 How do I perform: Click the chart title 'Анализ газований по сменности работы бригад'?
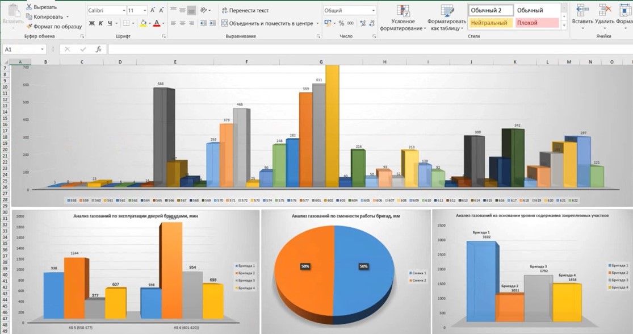(x=346, y=216)
